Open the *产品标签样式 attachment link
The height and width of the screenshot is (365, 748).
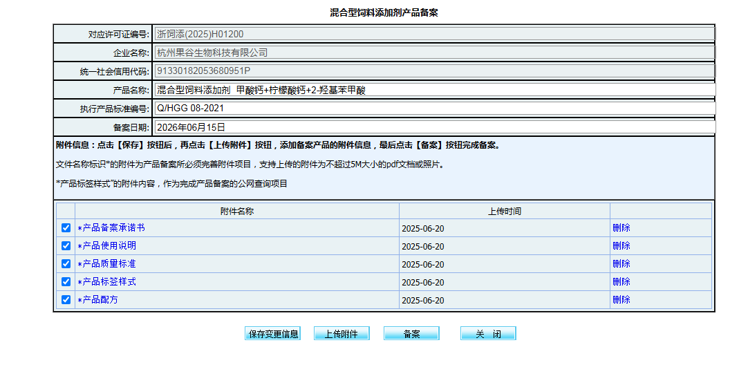(x=107, y=282)
